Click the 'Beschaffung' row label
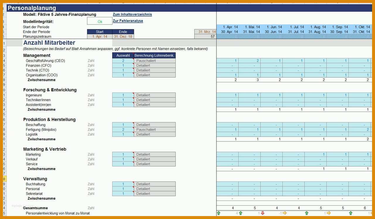The height and width of the screenshot is (219, 375). [35, 125]
